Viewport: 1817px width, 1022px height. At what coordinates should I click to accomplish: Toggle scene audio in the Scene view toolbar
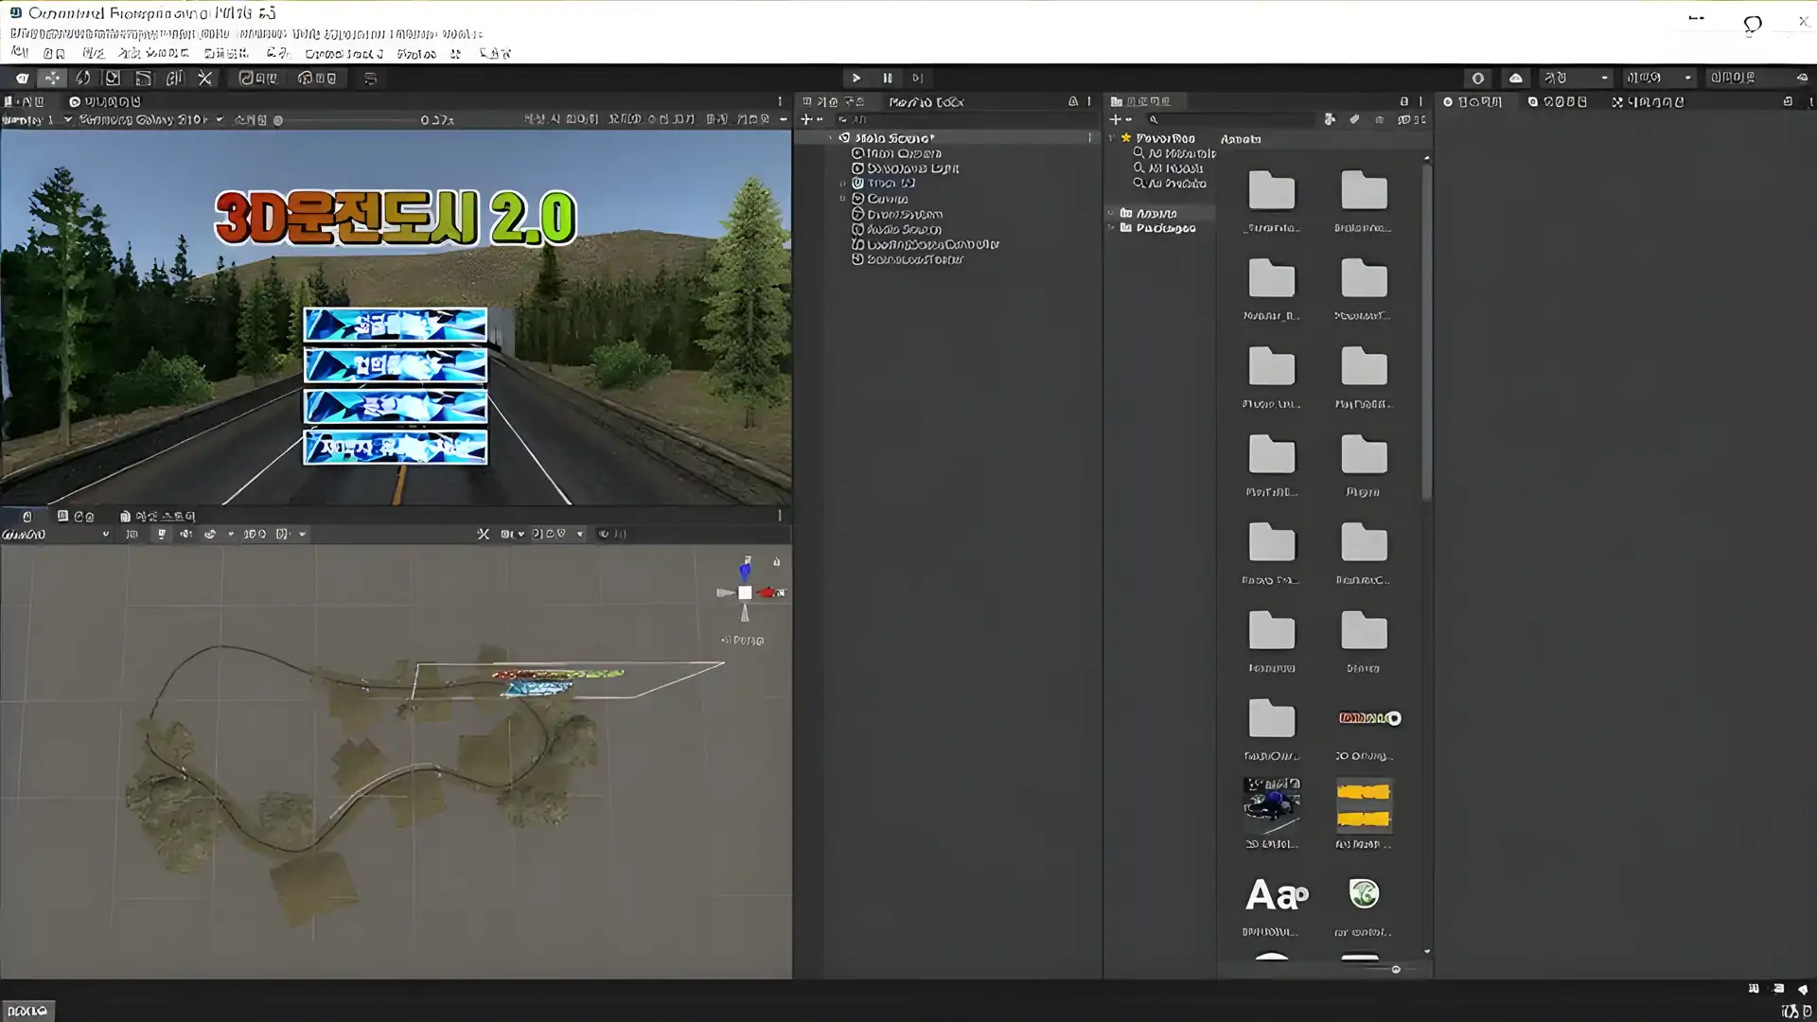click(x=185, y=535)
